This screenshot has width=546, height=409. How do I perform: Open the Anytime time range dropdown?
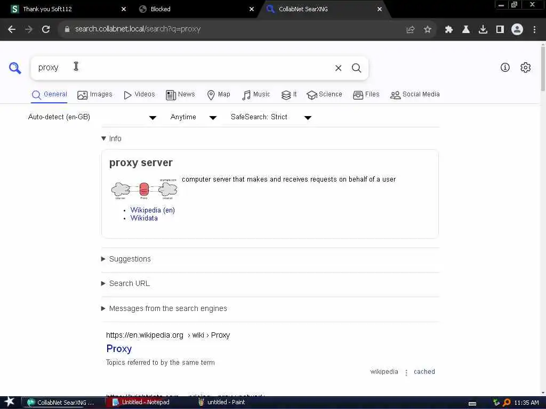pyautogui.click(x=193, y=117)
